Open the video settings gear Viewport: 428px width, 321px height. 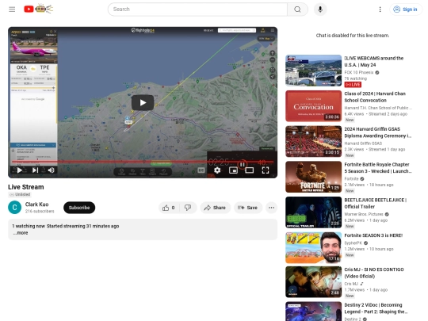click(x=217, y=170)
